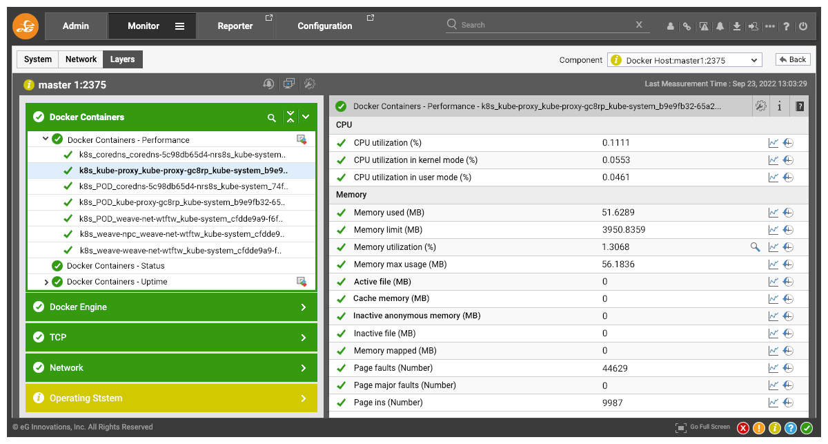The width and height of the screenshot is (828, 444).
Task: Open the Reporter module tab
Action: (x=235, y=26)
